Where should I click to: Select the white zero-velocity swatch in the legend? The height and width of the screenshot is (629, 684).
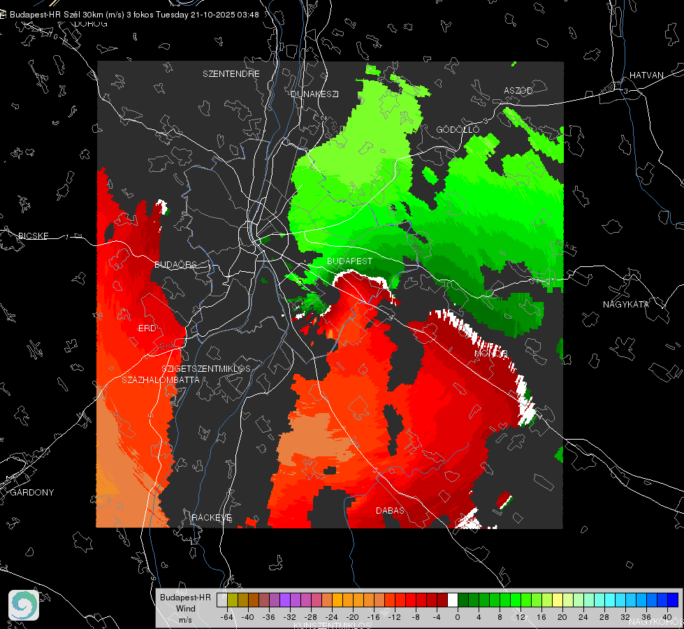(x=453, y=600)
